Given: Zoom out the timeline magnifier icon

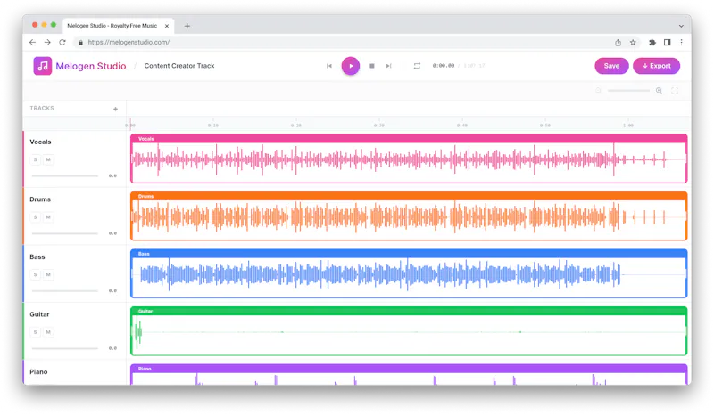Looking at the screenshot, I should tap(598, 91).
